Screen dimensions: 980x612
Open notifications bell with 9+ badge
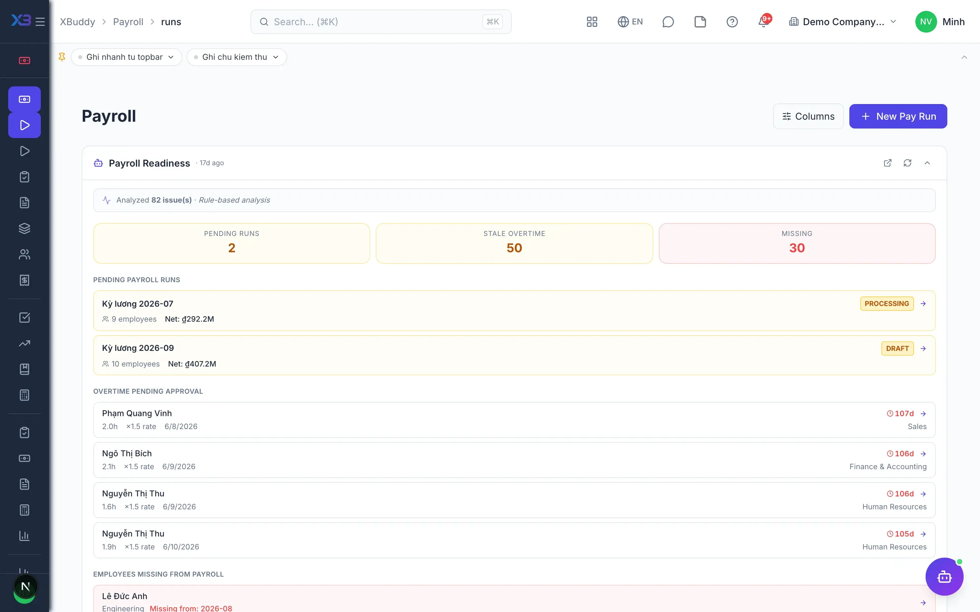click(764, 22)
